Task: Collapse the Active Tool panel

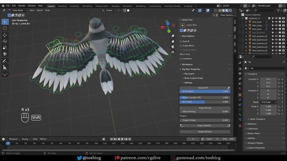Action: (187, 20)
